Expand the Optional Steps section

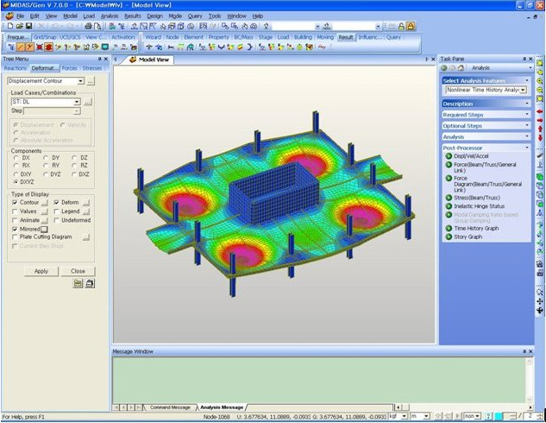click(x=486, y=126)
